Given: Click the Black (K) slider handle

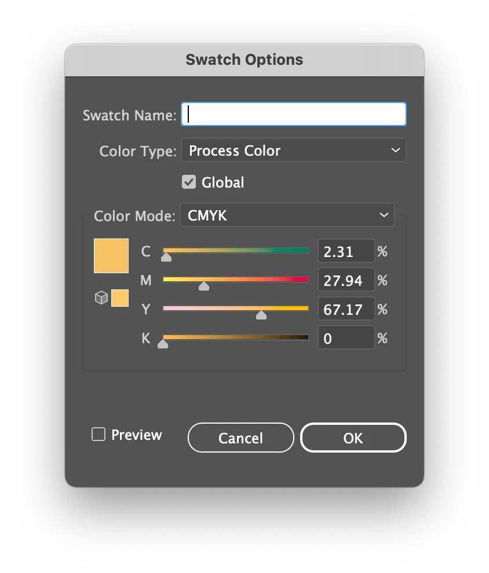Looking at the screenshot, I should pyautogui.click(x=163, y=344).
